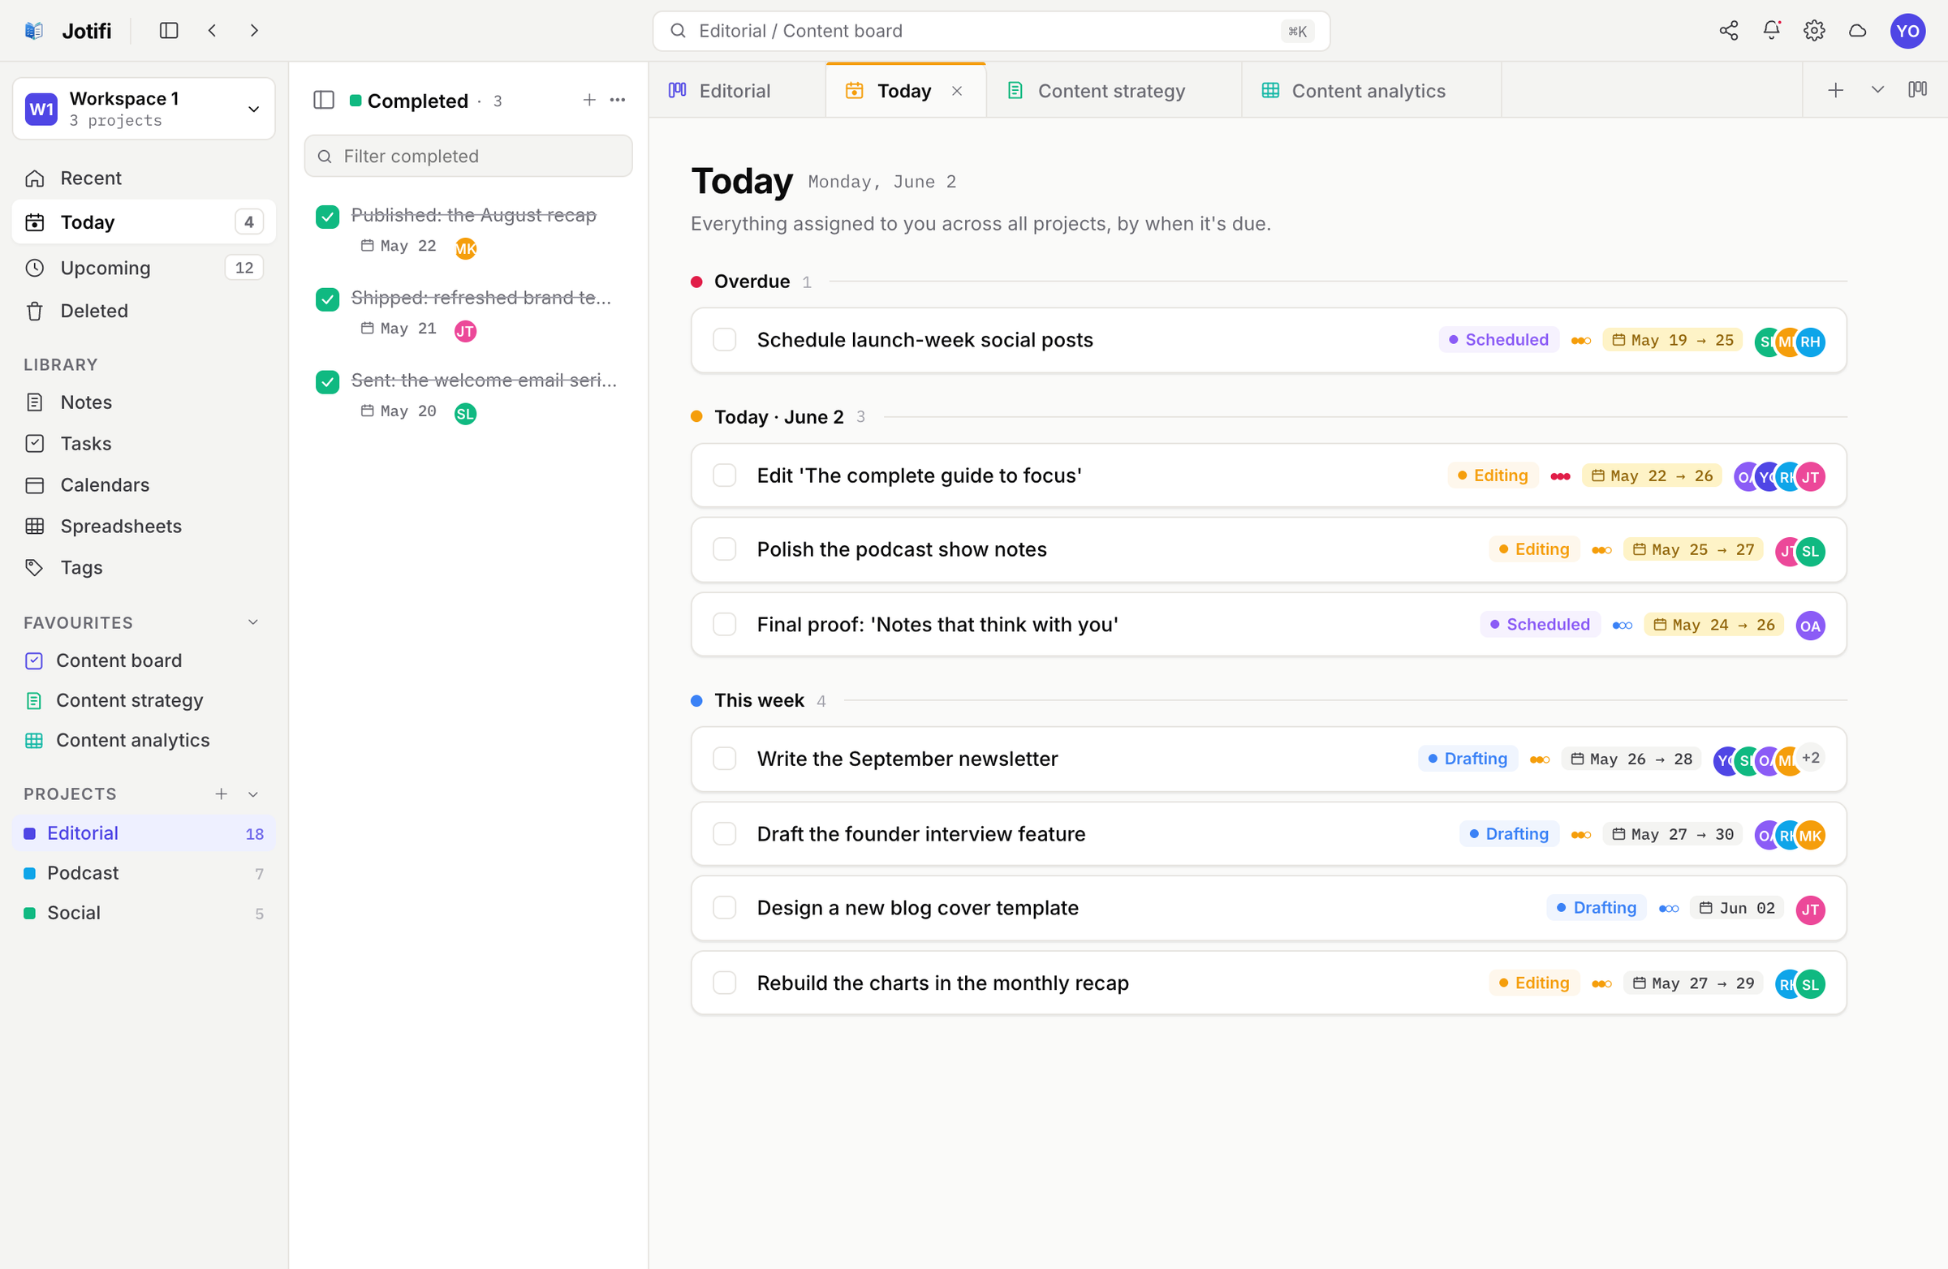Switch to the Content analytics tab

[1371, 90]
